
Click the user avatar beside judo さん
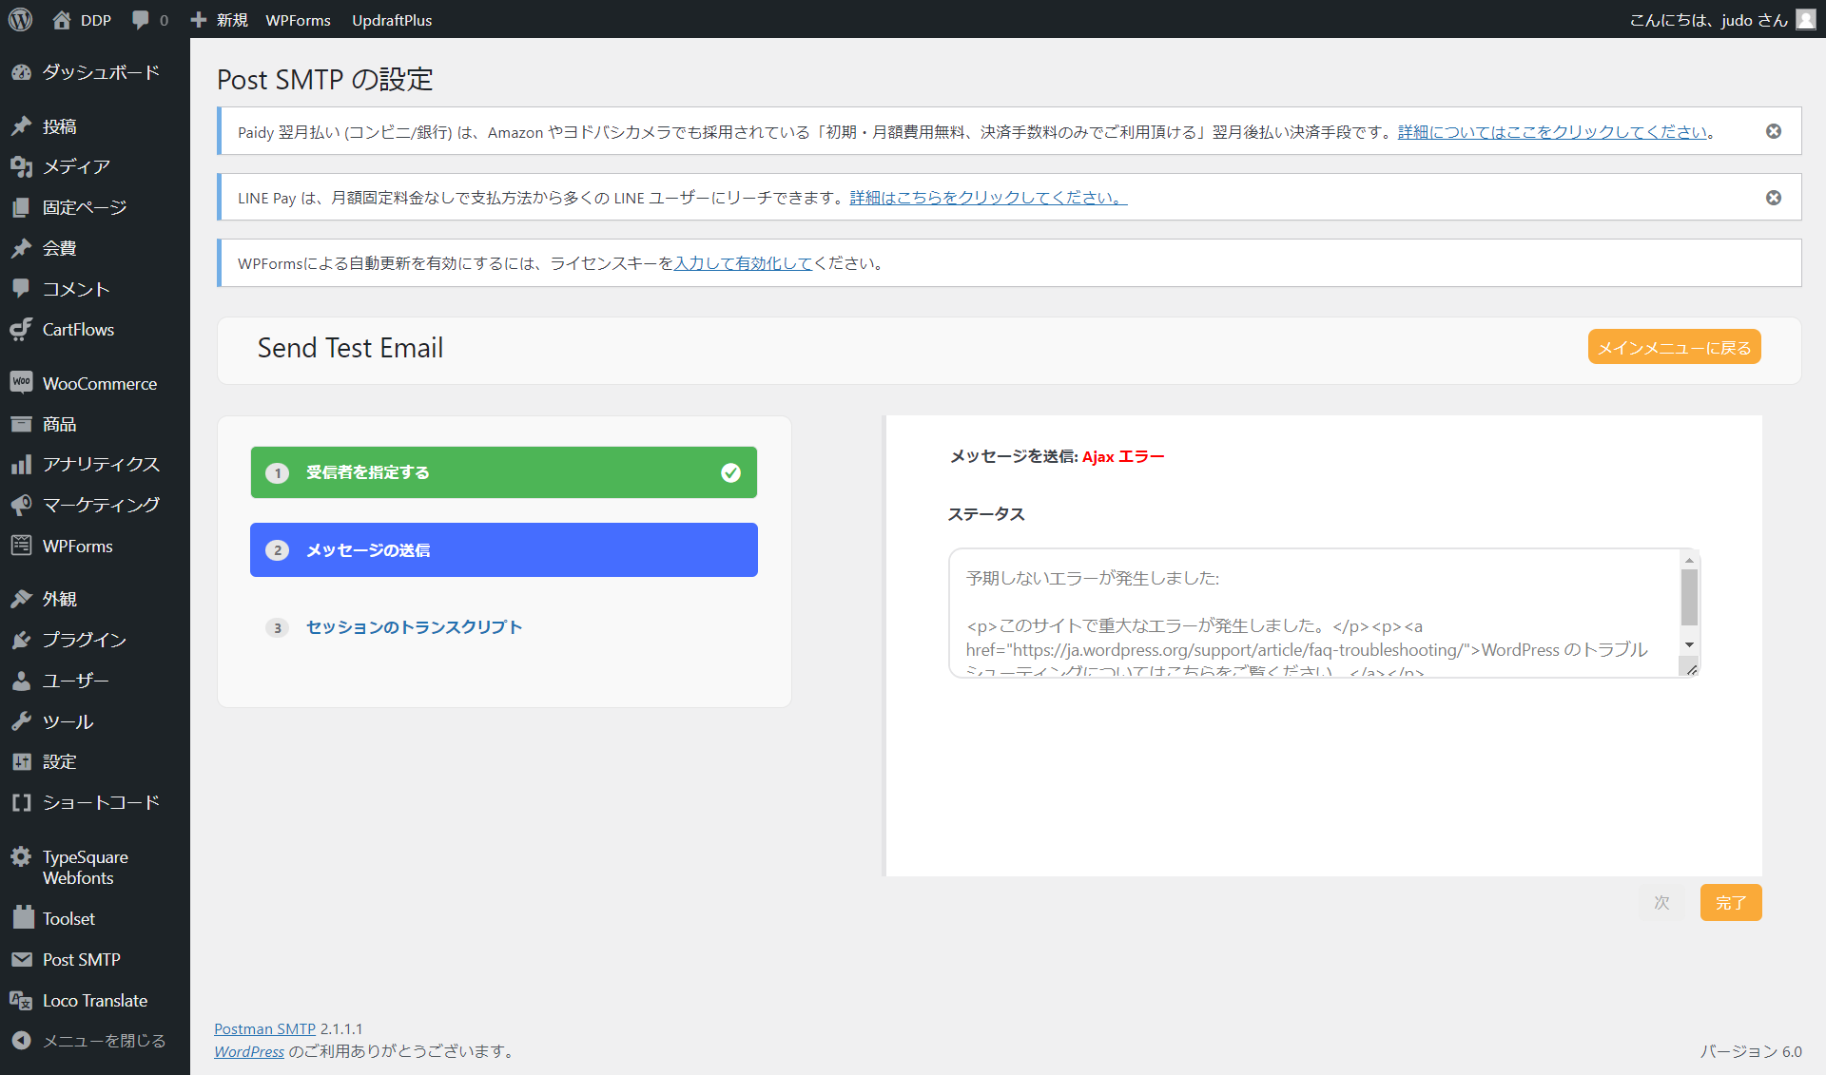tap(1806, 20)
